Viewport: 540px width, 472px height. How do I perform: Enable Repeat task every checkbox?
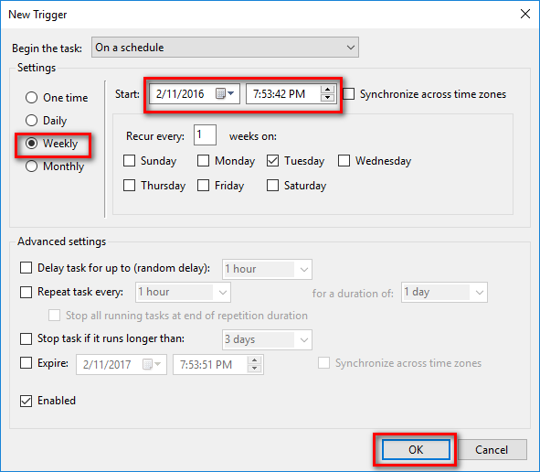26,292
